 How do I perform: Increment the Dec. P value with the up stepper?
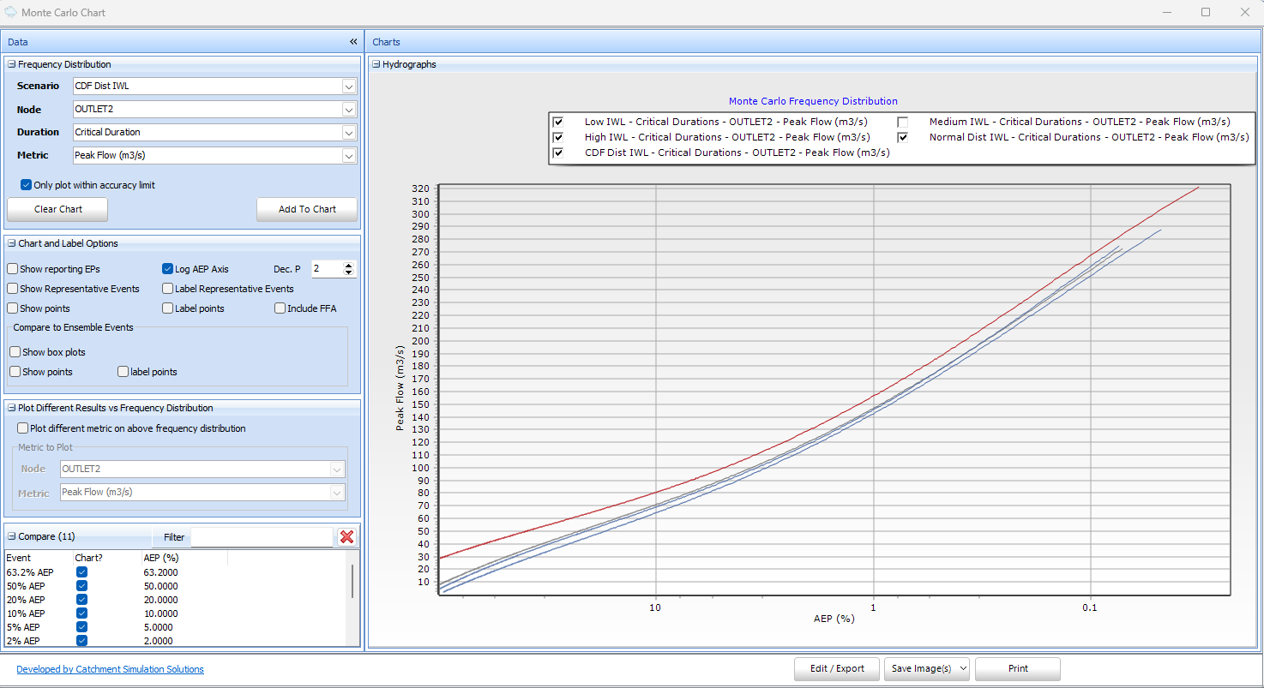point(350,264)
